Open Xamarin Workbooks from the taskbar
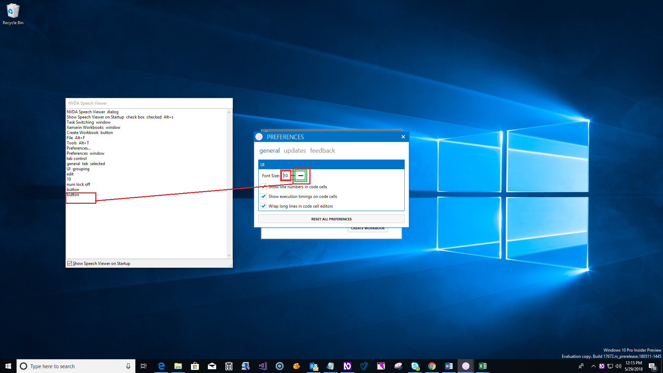The image size is (663, 373). (x=465, y=366)
